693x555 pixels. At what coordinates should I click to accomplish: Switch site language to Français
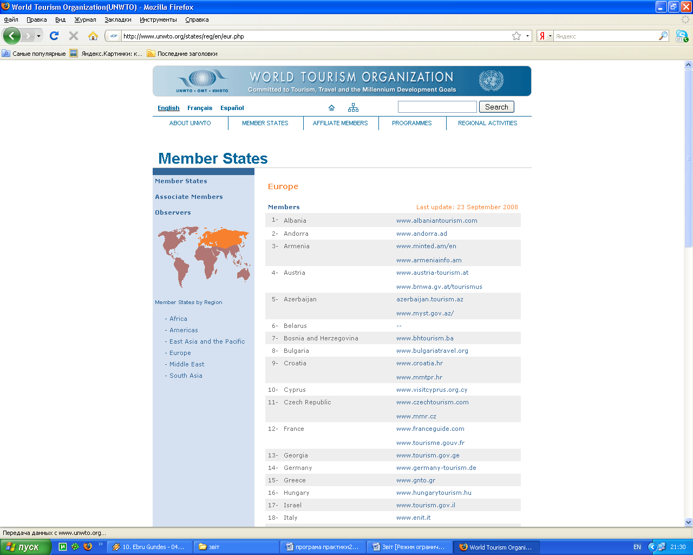200,108
